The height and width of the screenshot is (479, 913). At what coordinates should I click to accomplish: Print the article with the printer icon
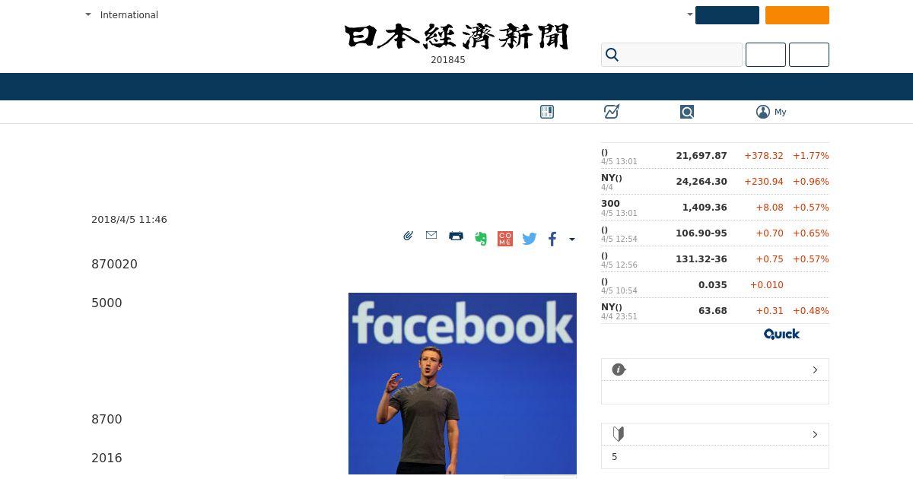click(456, 236)
